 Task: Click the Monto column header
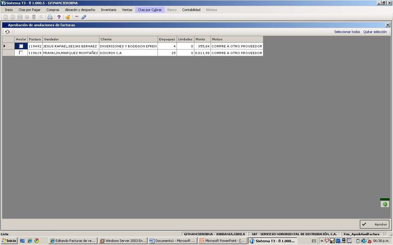pyautogui.click(x=202, y=39)
